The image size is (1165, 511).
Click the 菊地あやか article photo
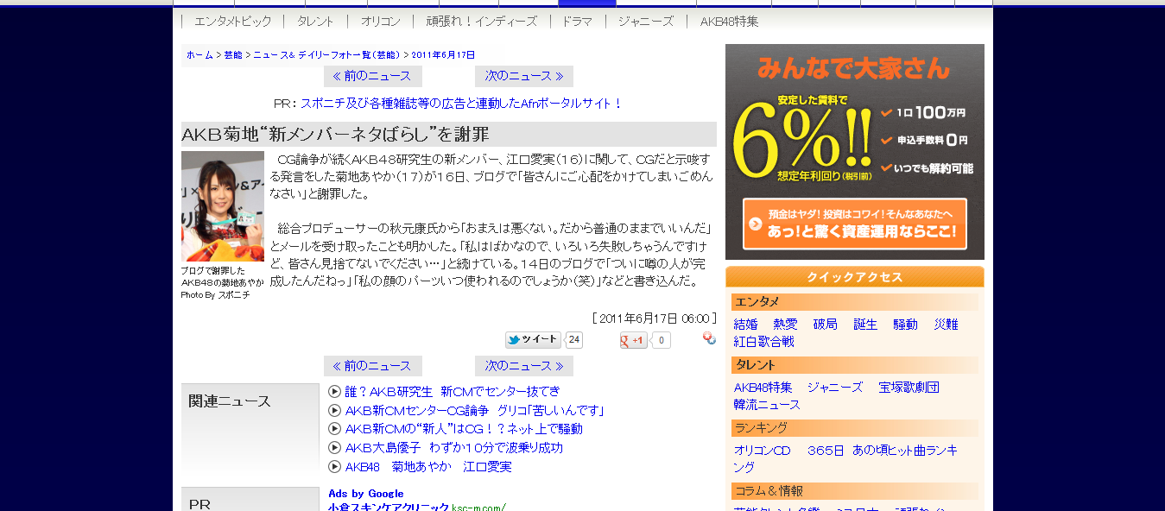(223, 206)
